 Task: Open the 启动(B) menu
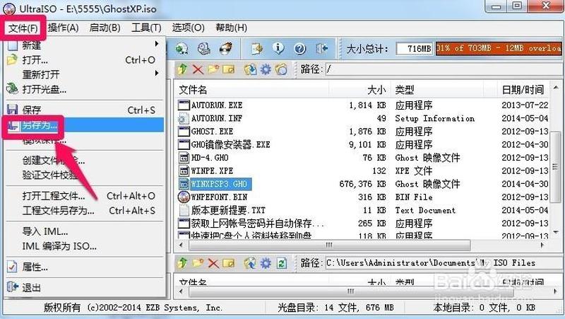pos(105,28)
